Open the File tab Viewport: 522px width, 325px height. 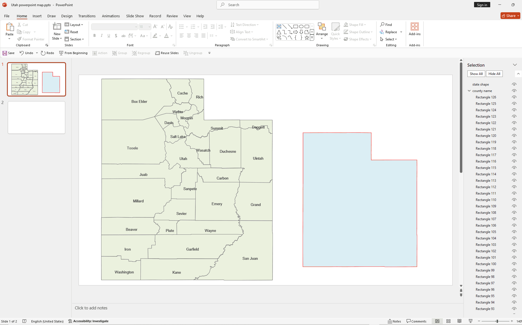pyautogui.click(x=7, y=16)
